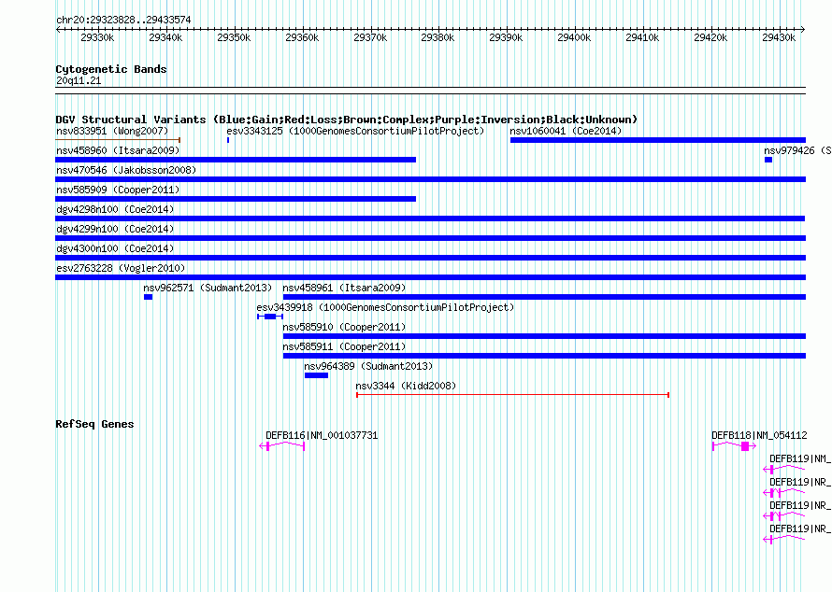Open the dgv4300n100 (Coe2014) label

[x=115, y=248]
